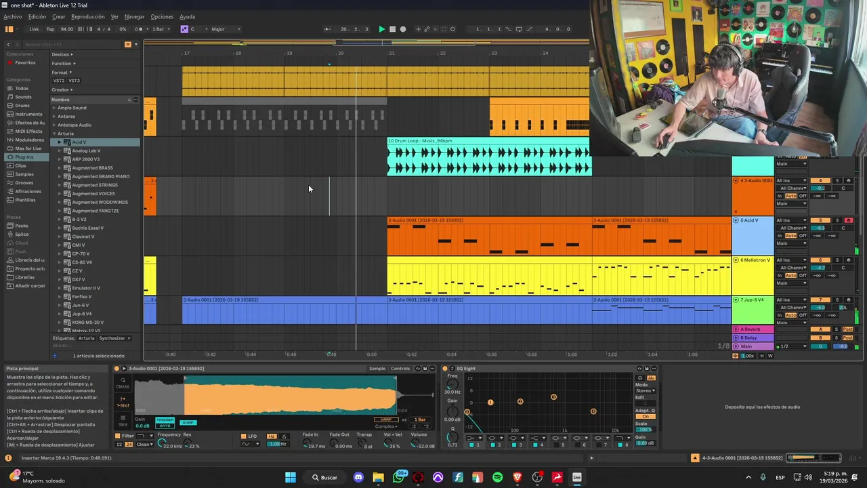The image size is (867, 488).
Task: Toggle the metronome button
Action: click(x=140, y=29)
